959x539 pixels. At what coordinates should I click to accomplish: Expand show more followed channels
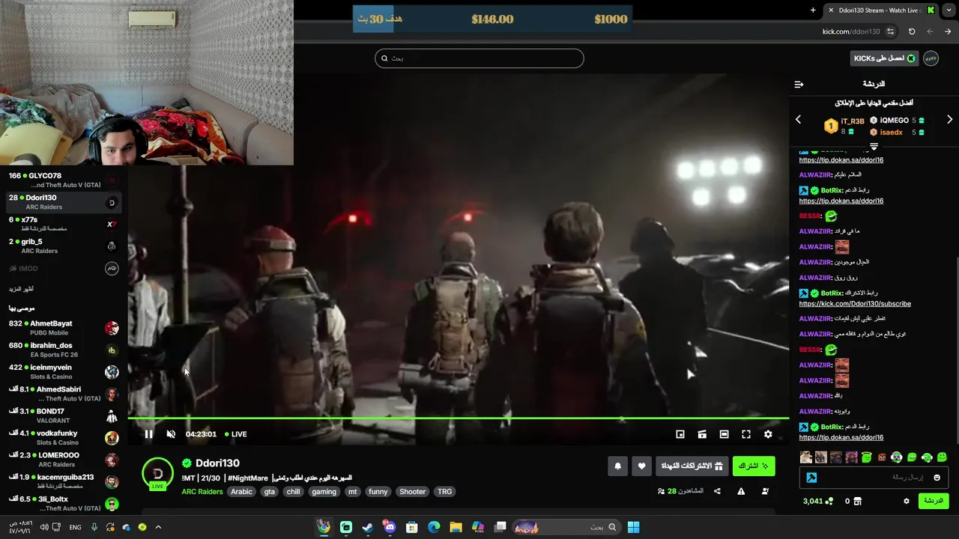point(21,289)
